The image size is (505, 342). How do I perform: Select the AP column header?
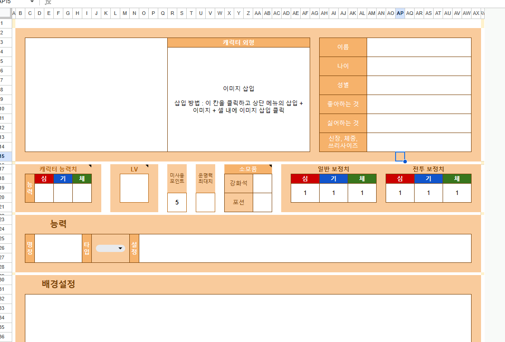pos(400,14)
